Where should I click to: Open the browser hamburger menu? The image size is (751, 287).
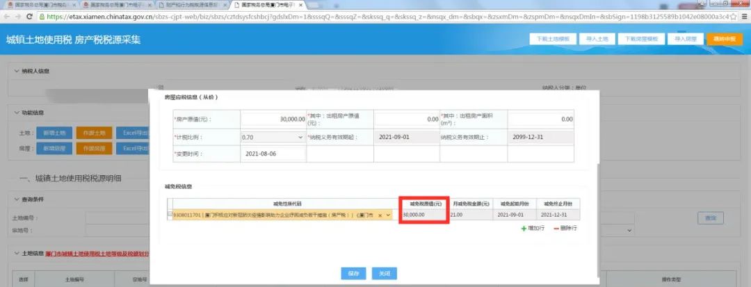tap(745, 16)
